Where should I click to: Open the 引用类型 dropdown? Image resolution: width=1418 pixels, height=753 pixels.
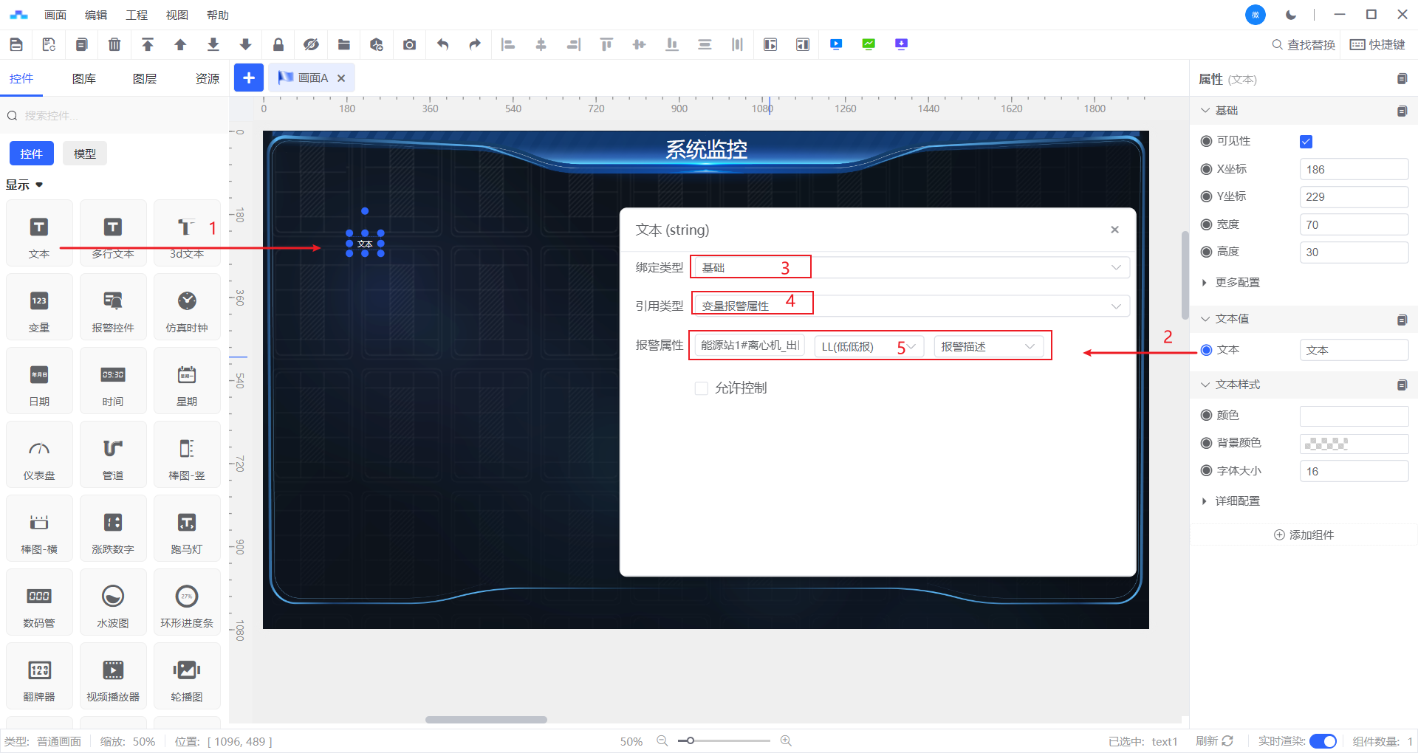[910, 306]
